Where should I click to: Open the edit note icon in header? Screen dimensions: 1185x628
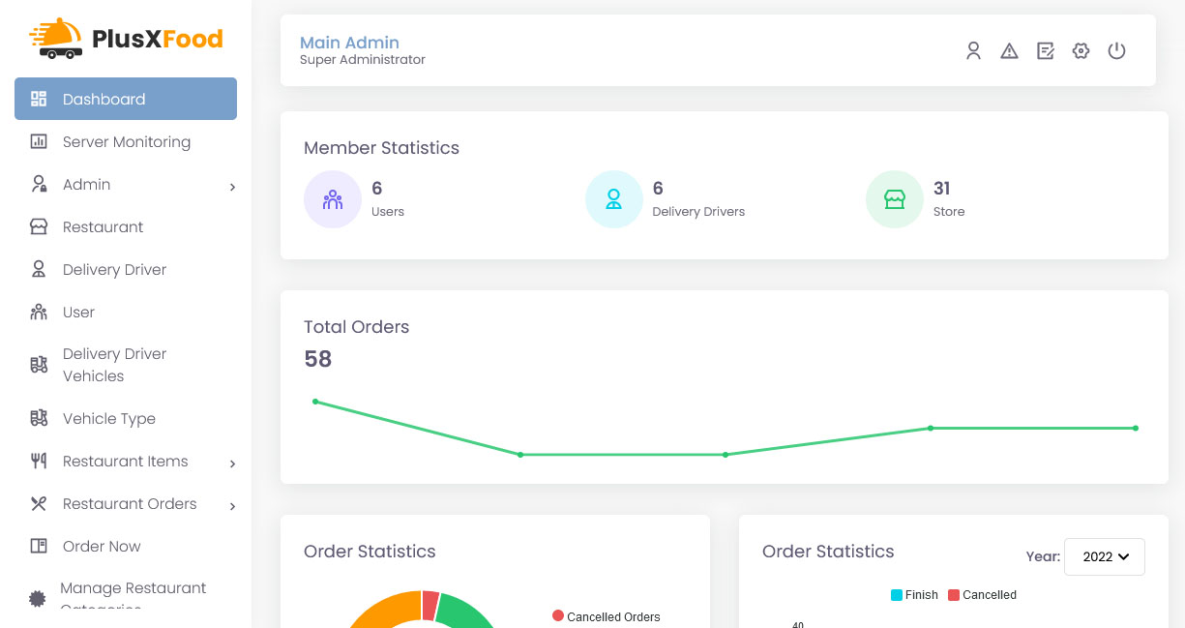(1045, 51)
